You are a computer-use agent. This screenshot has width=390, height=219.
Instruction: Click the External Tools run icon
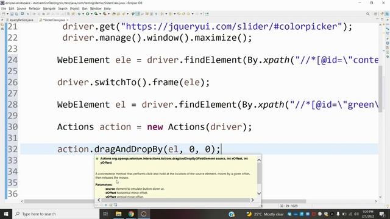pos(104,14)
